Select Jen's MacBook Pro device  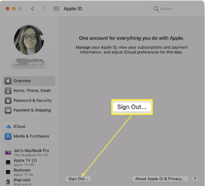click(29, 152)
